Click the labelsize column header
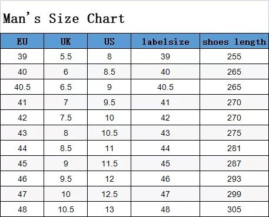The width and height of the screenshot is (269, 217). pos(165,41)
